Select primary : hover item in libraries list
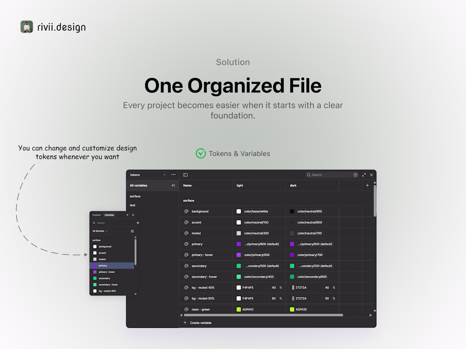The width and height of the screenshot is (466, 349). (112, 272)
